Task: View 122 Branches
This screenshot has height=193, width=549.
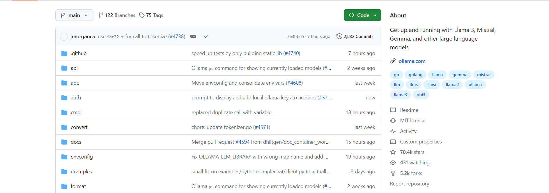Action: coord(117,15)
